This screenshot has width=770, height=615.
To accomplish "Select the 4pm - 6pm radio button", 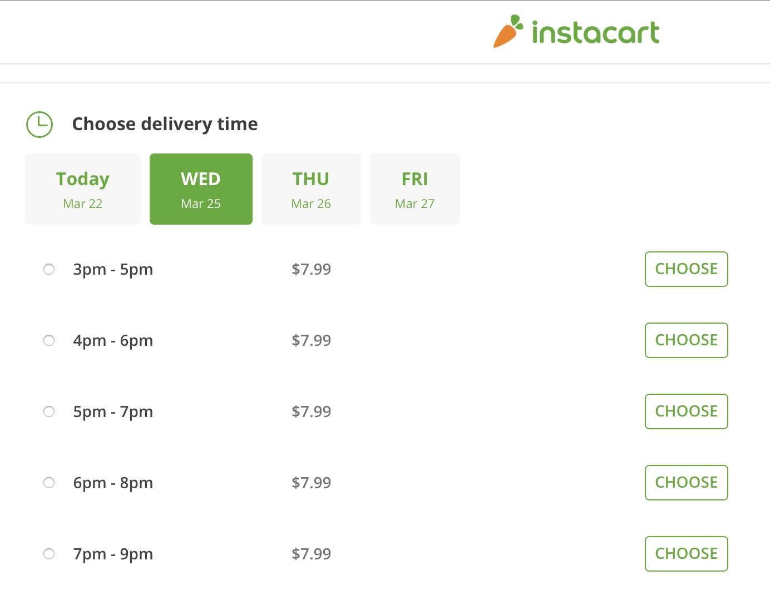I will coord(49,340).
